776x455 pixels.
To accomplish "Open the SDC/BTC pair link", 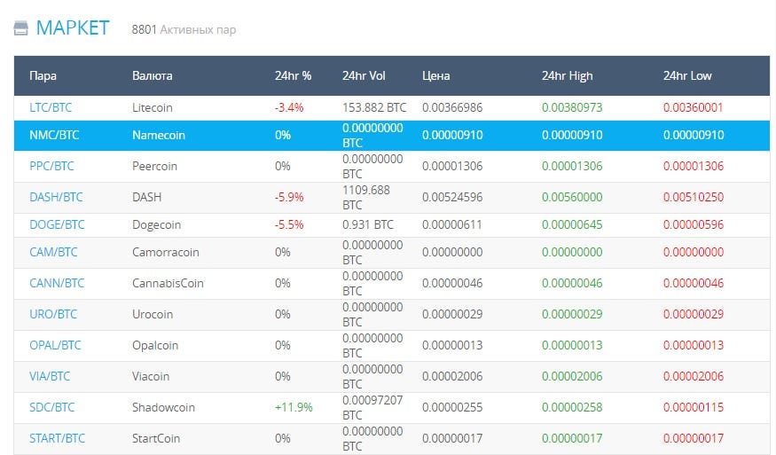I will pyautogui.click(x=52, y=407).
